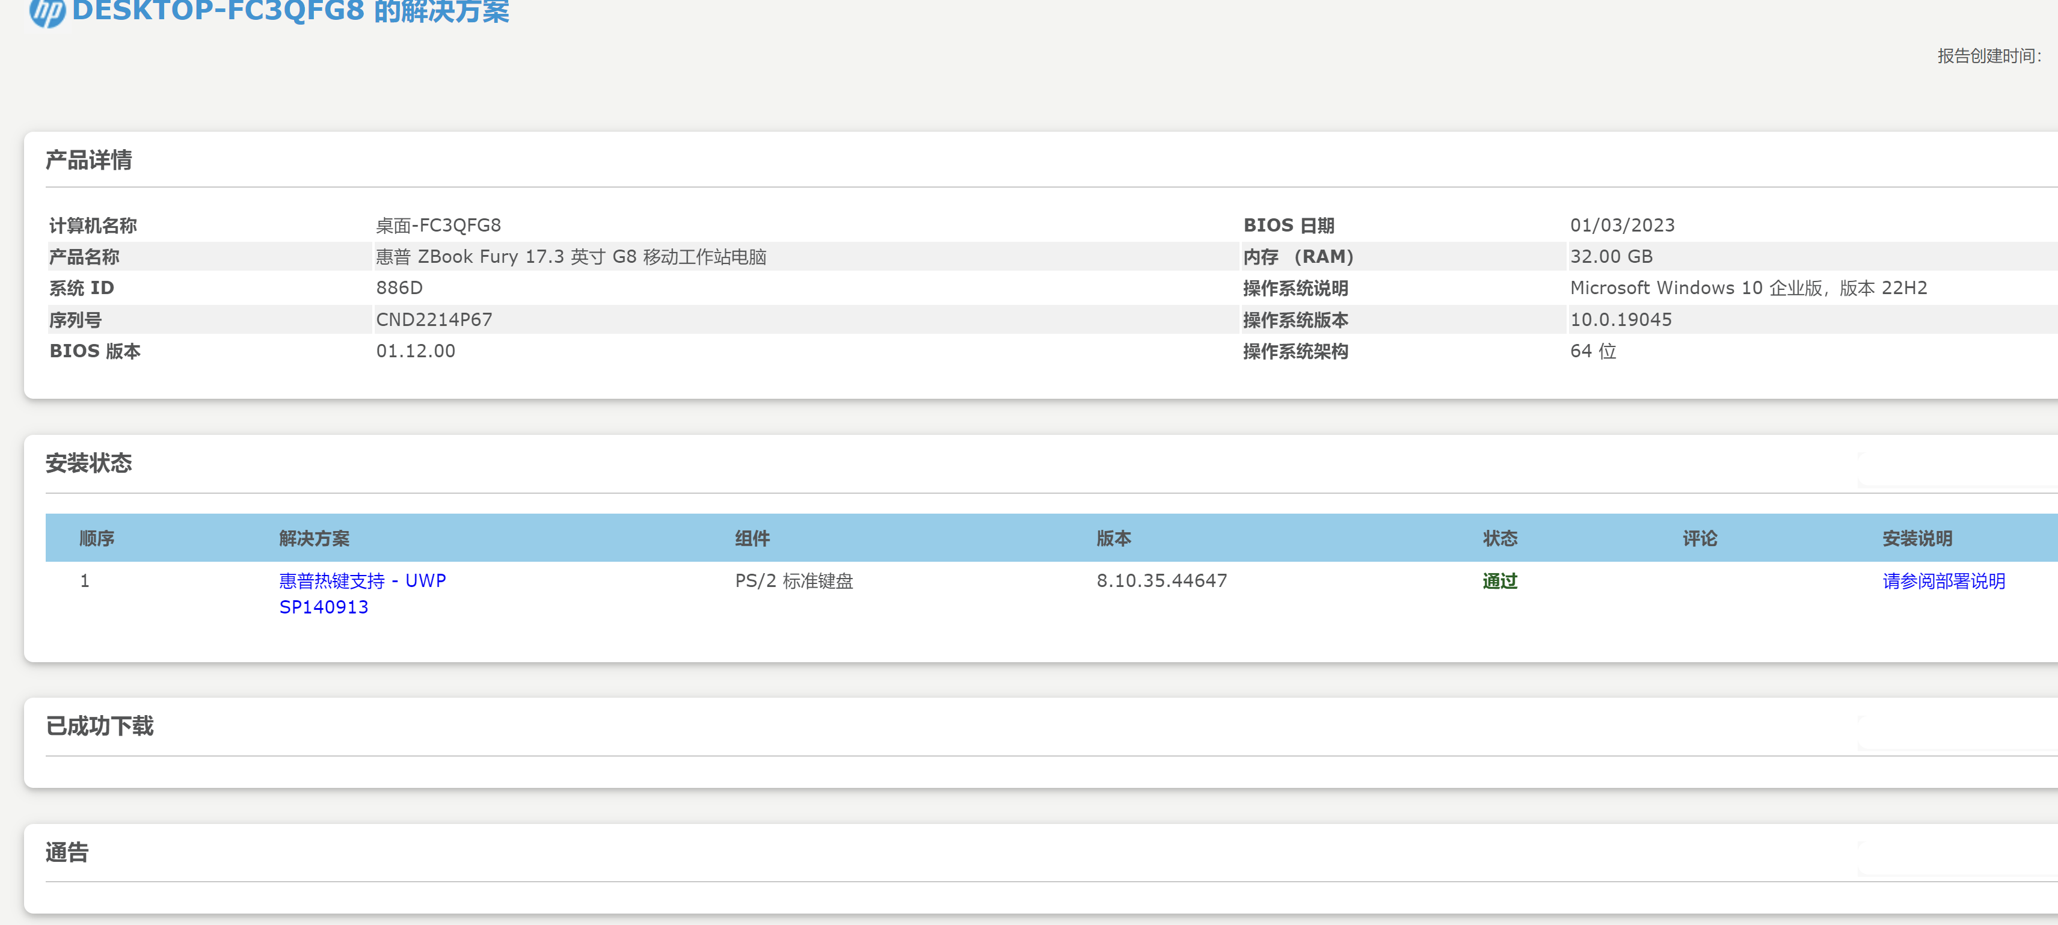
Task: Sort the table by 版本 column
Action: click(x=1114, y=538)
